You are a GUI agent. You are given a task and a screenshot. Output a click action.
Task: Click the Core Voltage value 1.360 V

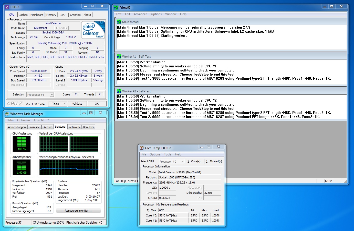click(x=71, y=37)
